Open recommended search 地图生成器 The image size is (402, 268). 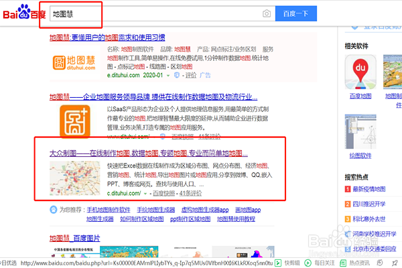click(x=100, y=219)
